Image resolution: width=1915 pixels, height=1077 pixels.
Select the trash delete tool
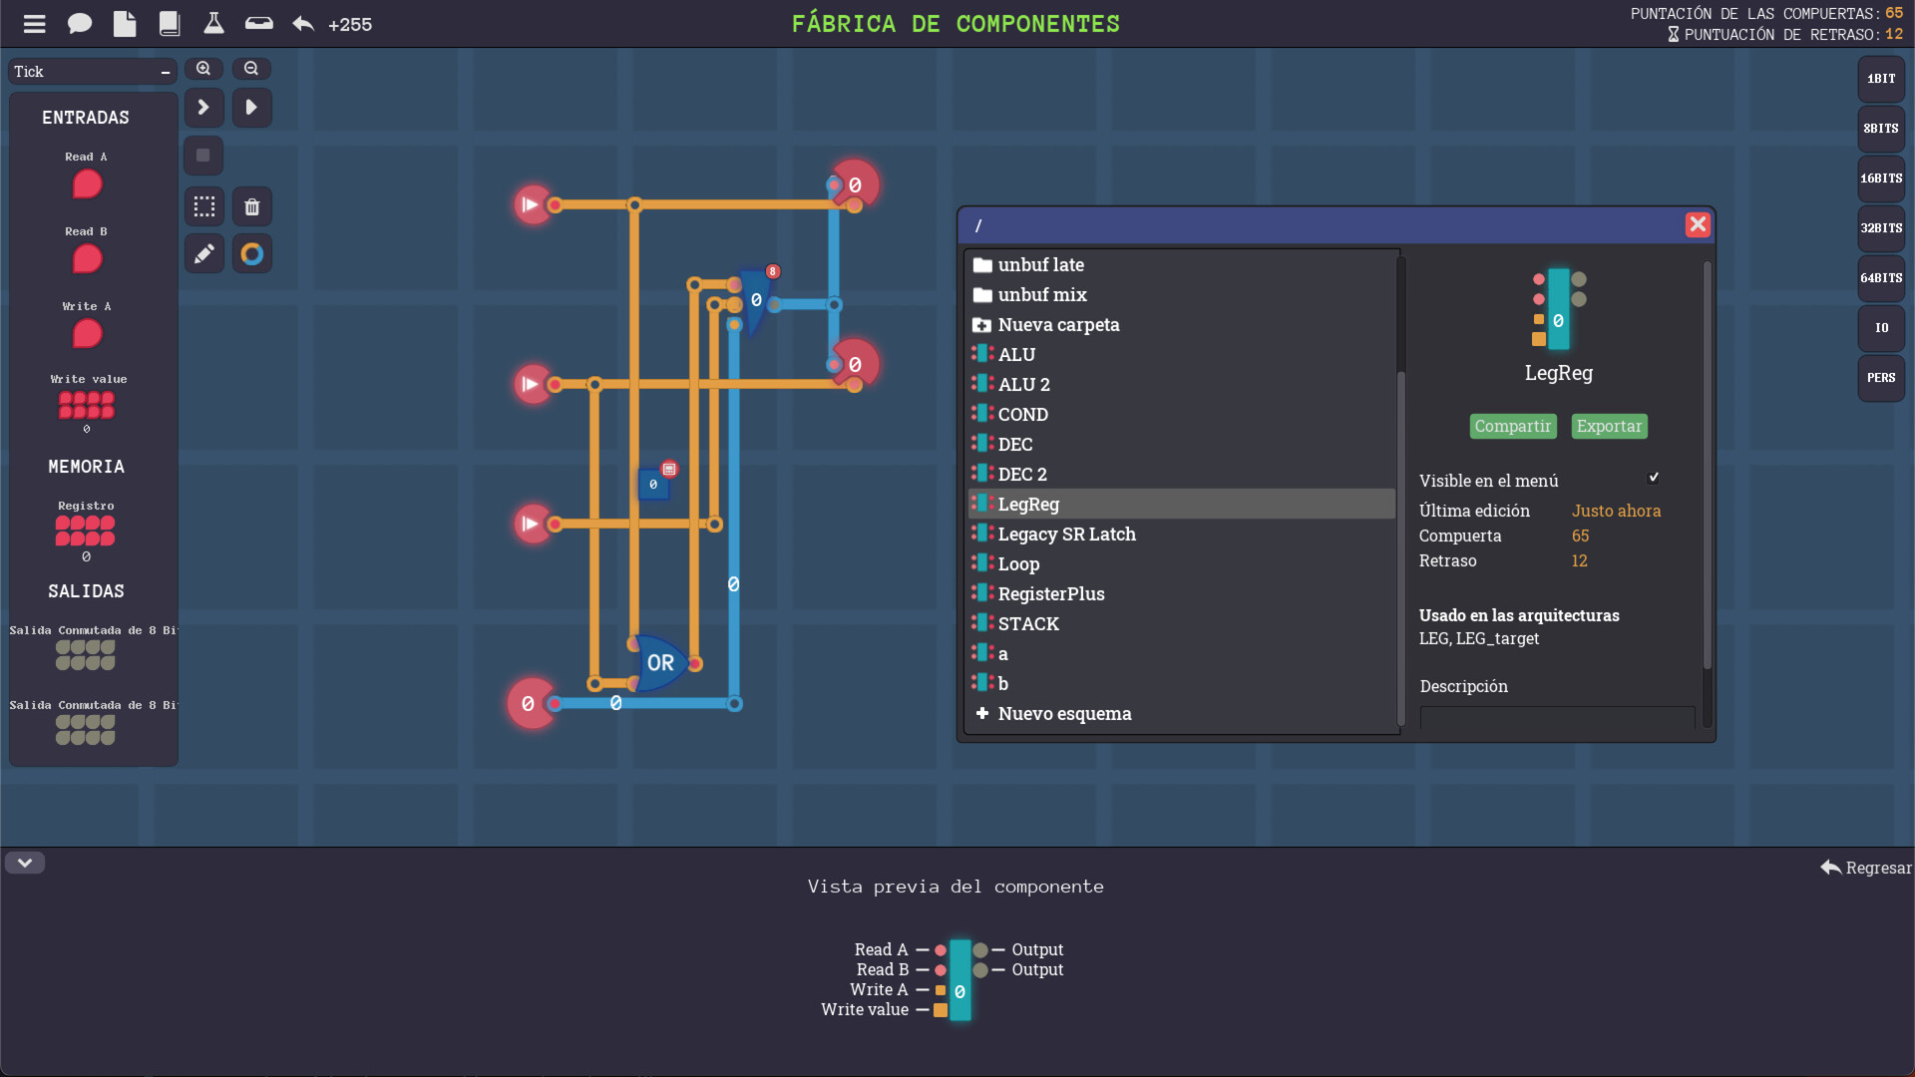point(251,206)
